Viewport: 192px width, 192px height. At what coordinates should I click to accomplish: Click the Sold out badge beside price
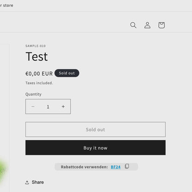[x=67, y=73]
